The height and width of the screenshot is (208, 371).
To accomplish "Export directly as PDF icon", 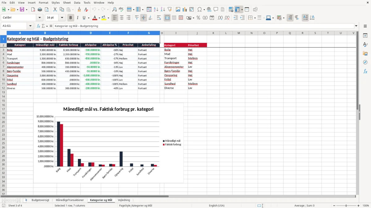I will click(33, 10).
